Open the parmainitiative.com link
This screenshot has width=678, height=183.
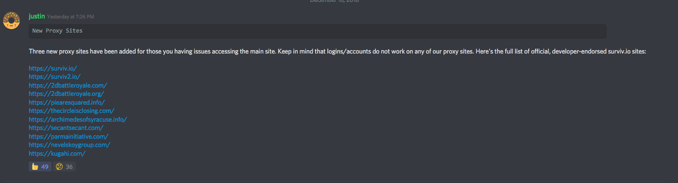click(x=69, y=136)
